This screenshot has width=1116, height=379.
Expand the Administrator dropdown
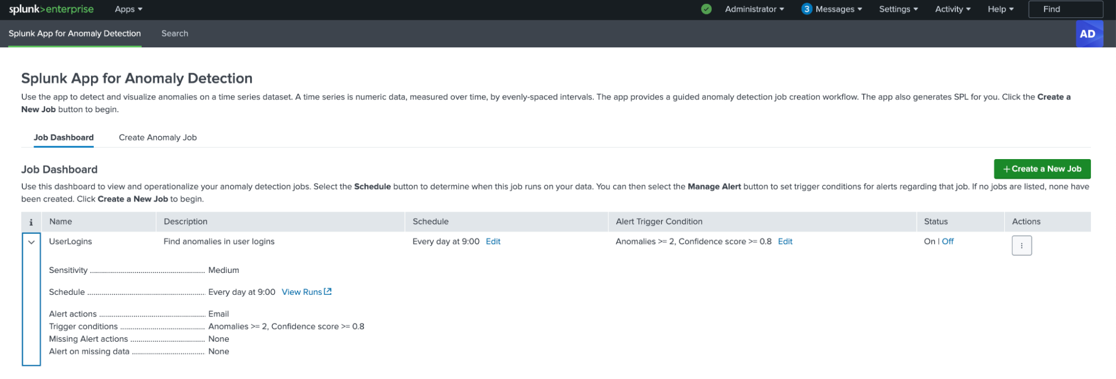pyautogui.click(x=754, y=9)
